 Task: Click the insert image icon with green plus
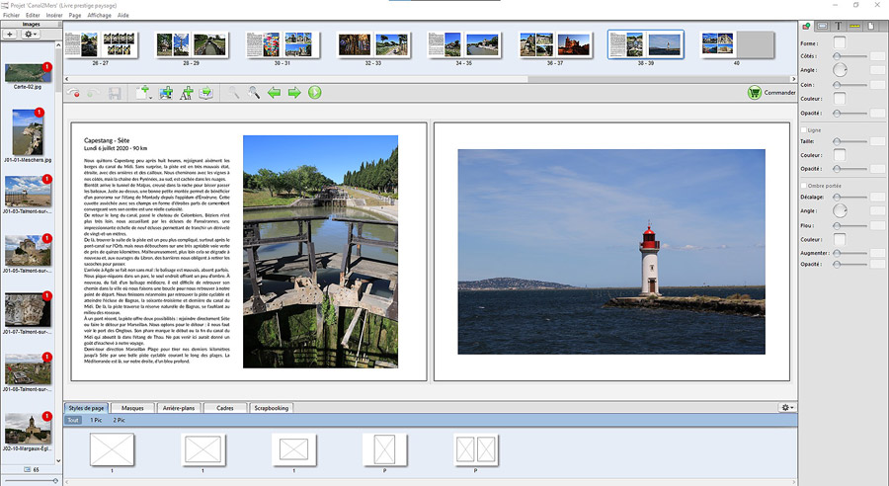click(x=166, y=93)
